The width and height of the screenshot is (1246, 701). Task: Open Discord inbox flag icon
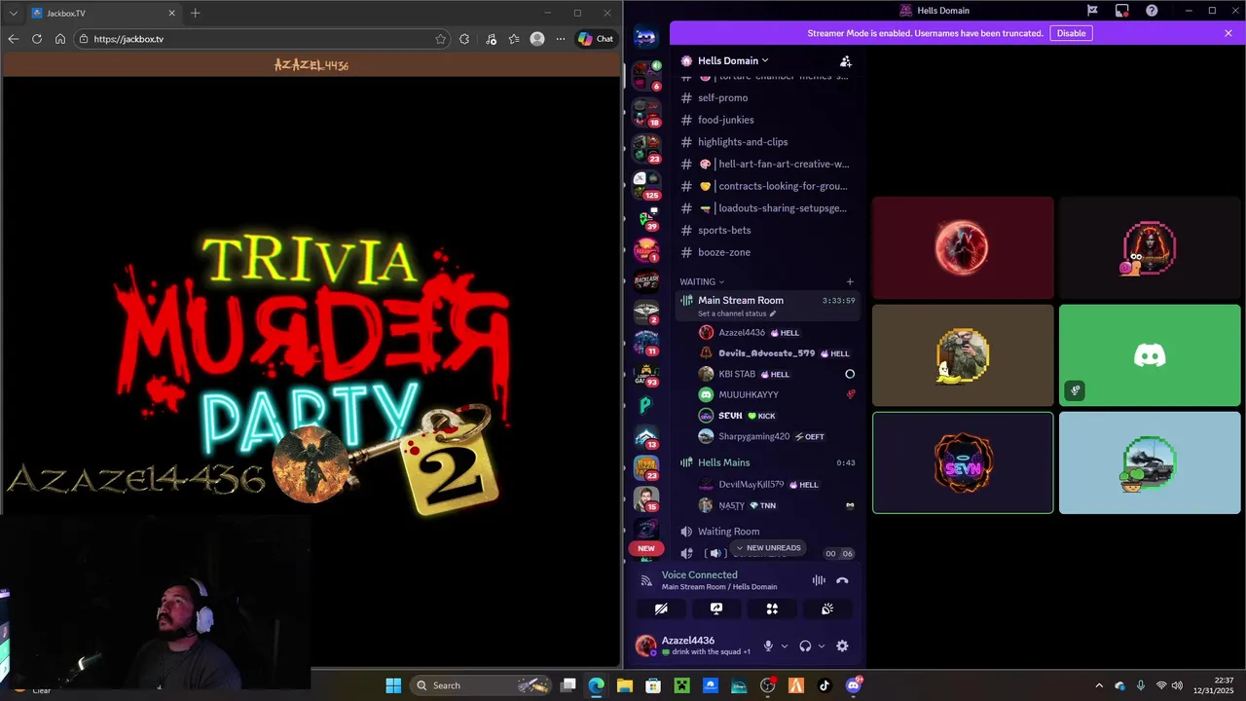(1092, 11)
